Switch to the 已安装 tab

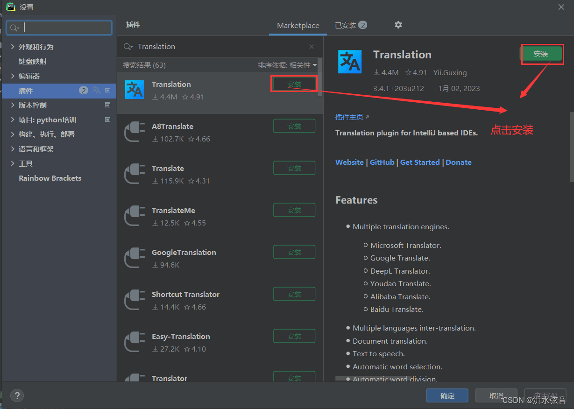[x=350, y=25]
